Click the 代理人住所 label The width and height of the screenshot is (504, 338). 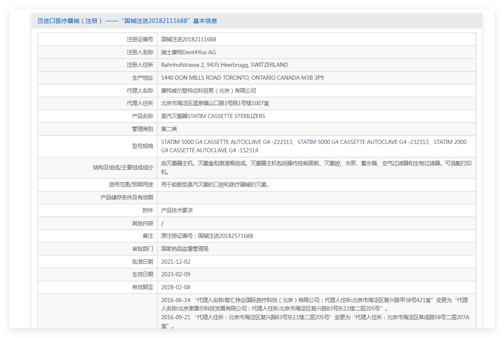[140, 103]
